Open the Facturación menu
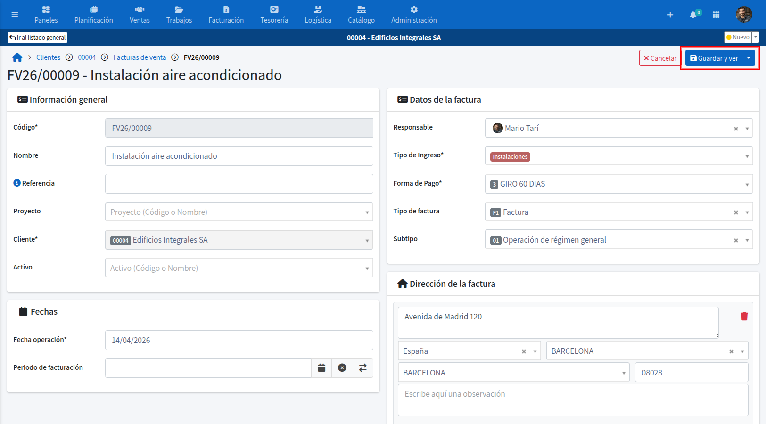Viewport: 766px width, 424px height. click(x=226, y=15)
